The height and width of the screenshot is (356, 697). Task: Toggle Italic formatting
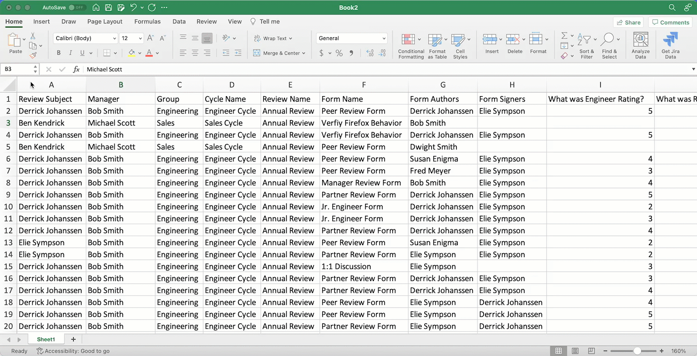click(x=71, y=53)
